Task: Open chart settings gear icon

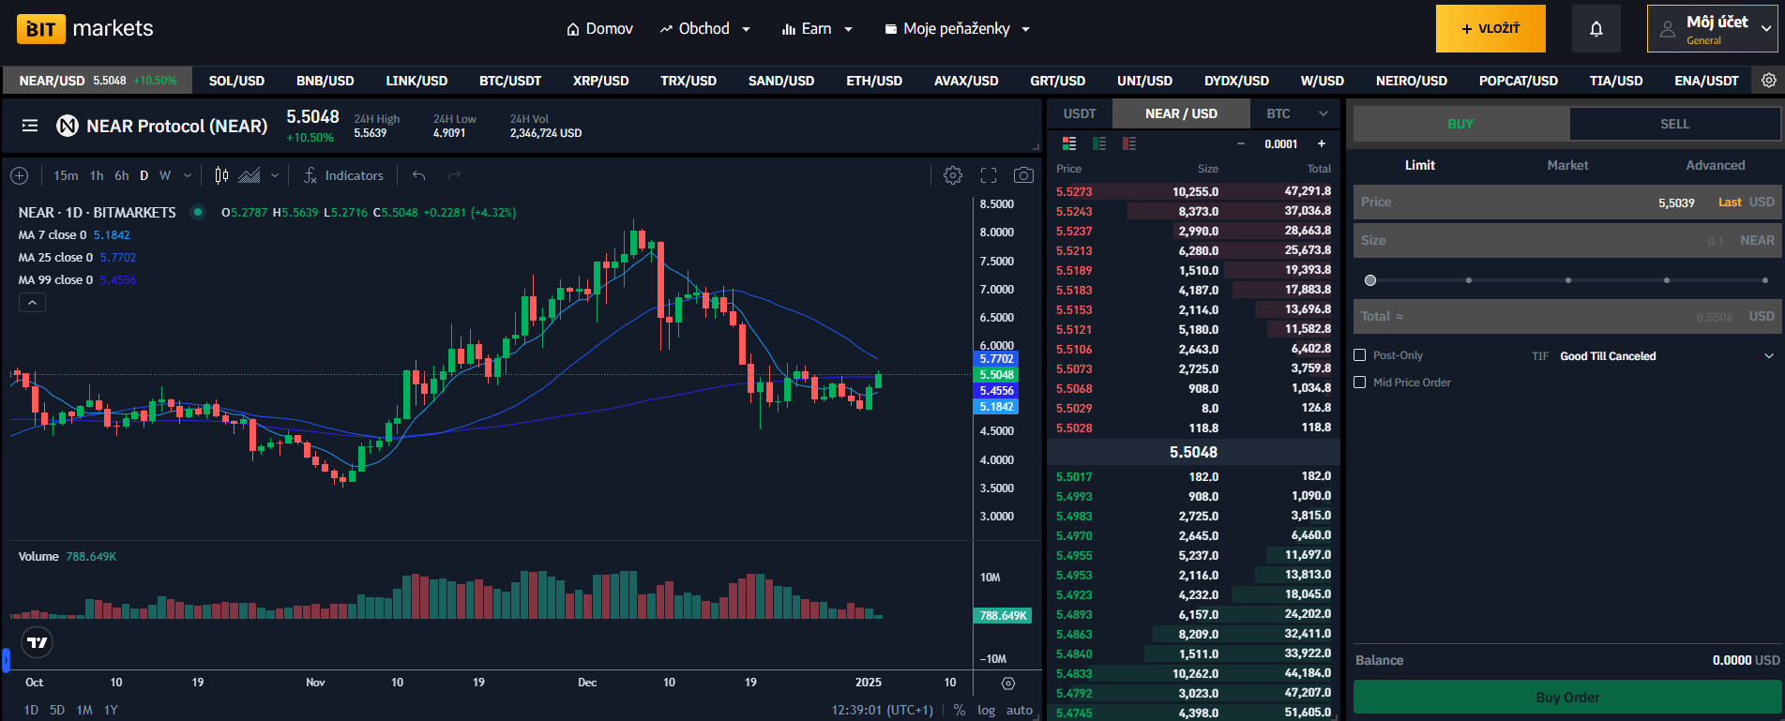Action: [952, 175]
